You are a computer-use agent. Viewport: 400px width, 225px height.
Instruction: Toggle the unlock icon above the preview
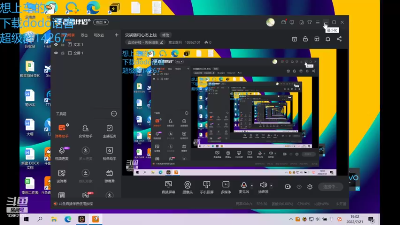tap(305, 39)
